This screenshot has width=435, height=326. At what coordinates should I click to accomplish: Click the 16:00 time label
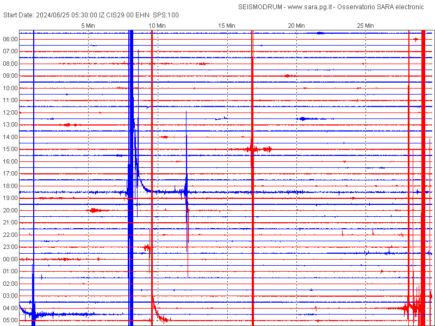tap(10, 161)
